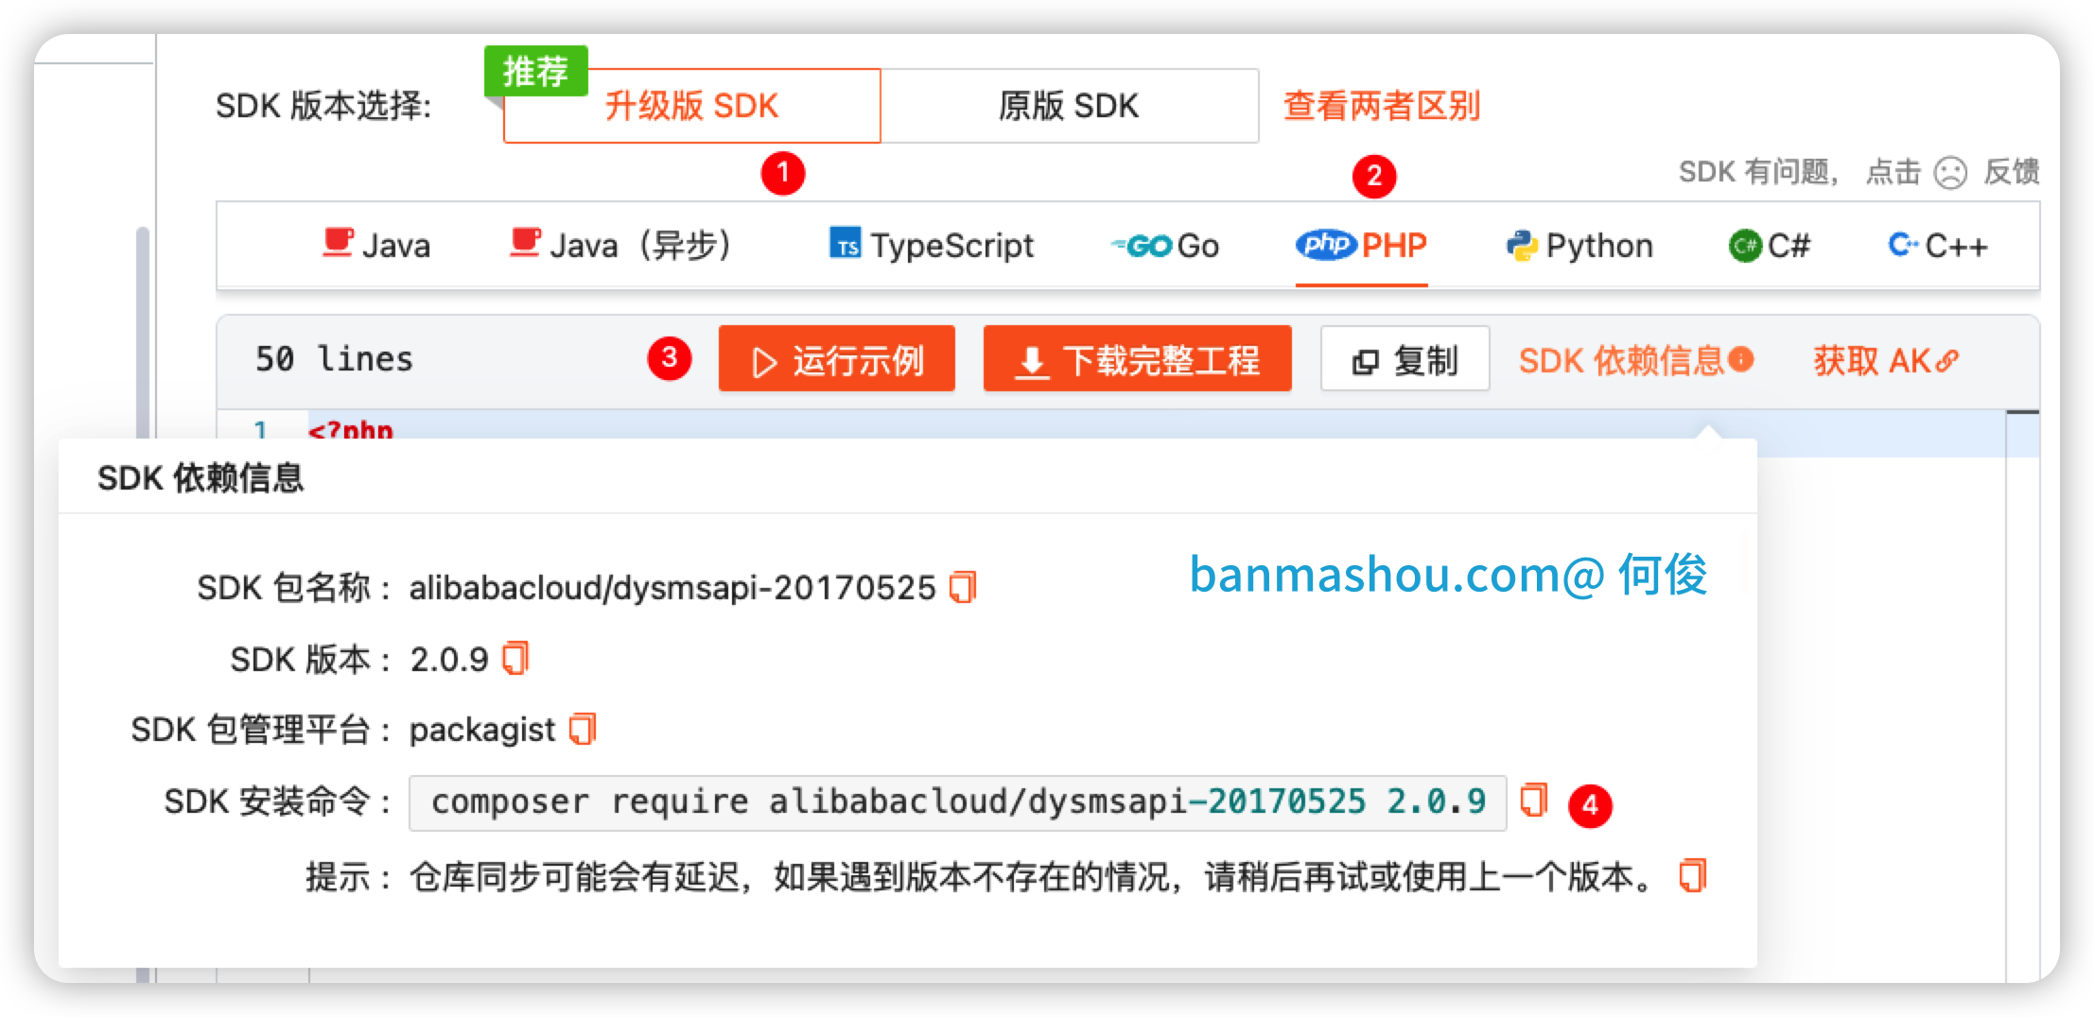The height and width of the screenshot is (1017, 2094).
Task: Switch to the PHP language tab
Action: (x=1361, y=246)
